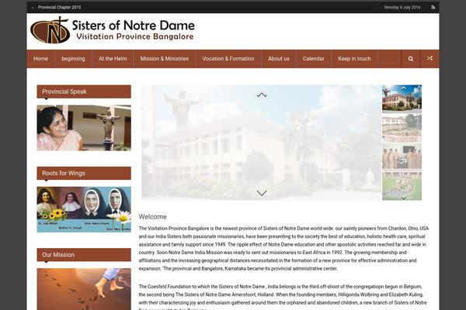Go to the Calendar page
Viewport: 466px width, 310px height.
tap(314, 59)
